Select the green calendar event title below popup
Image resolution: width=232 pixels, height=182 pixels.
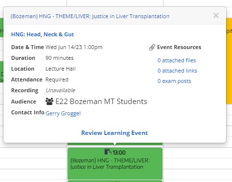click(x=110, y=164)
